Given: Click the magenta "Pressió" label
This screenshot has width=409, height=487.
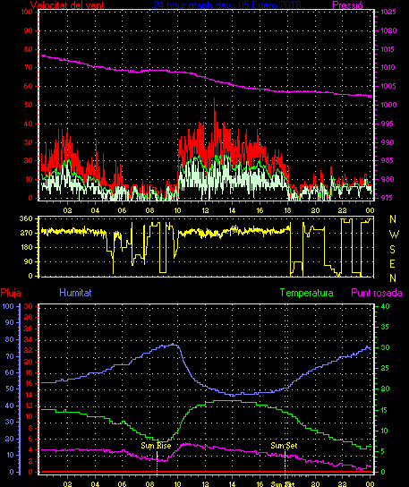Looking at the screenshot, I should 347,5.
